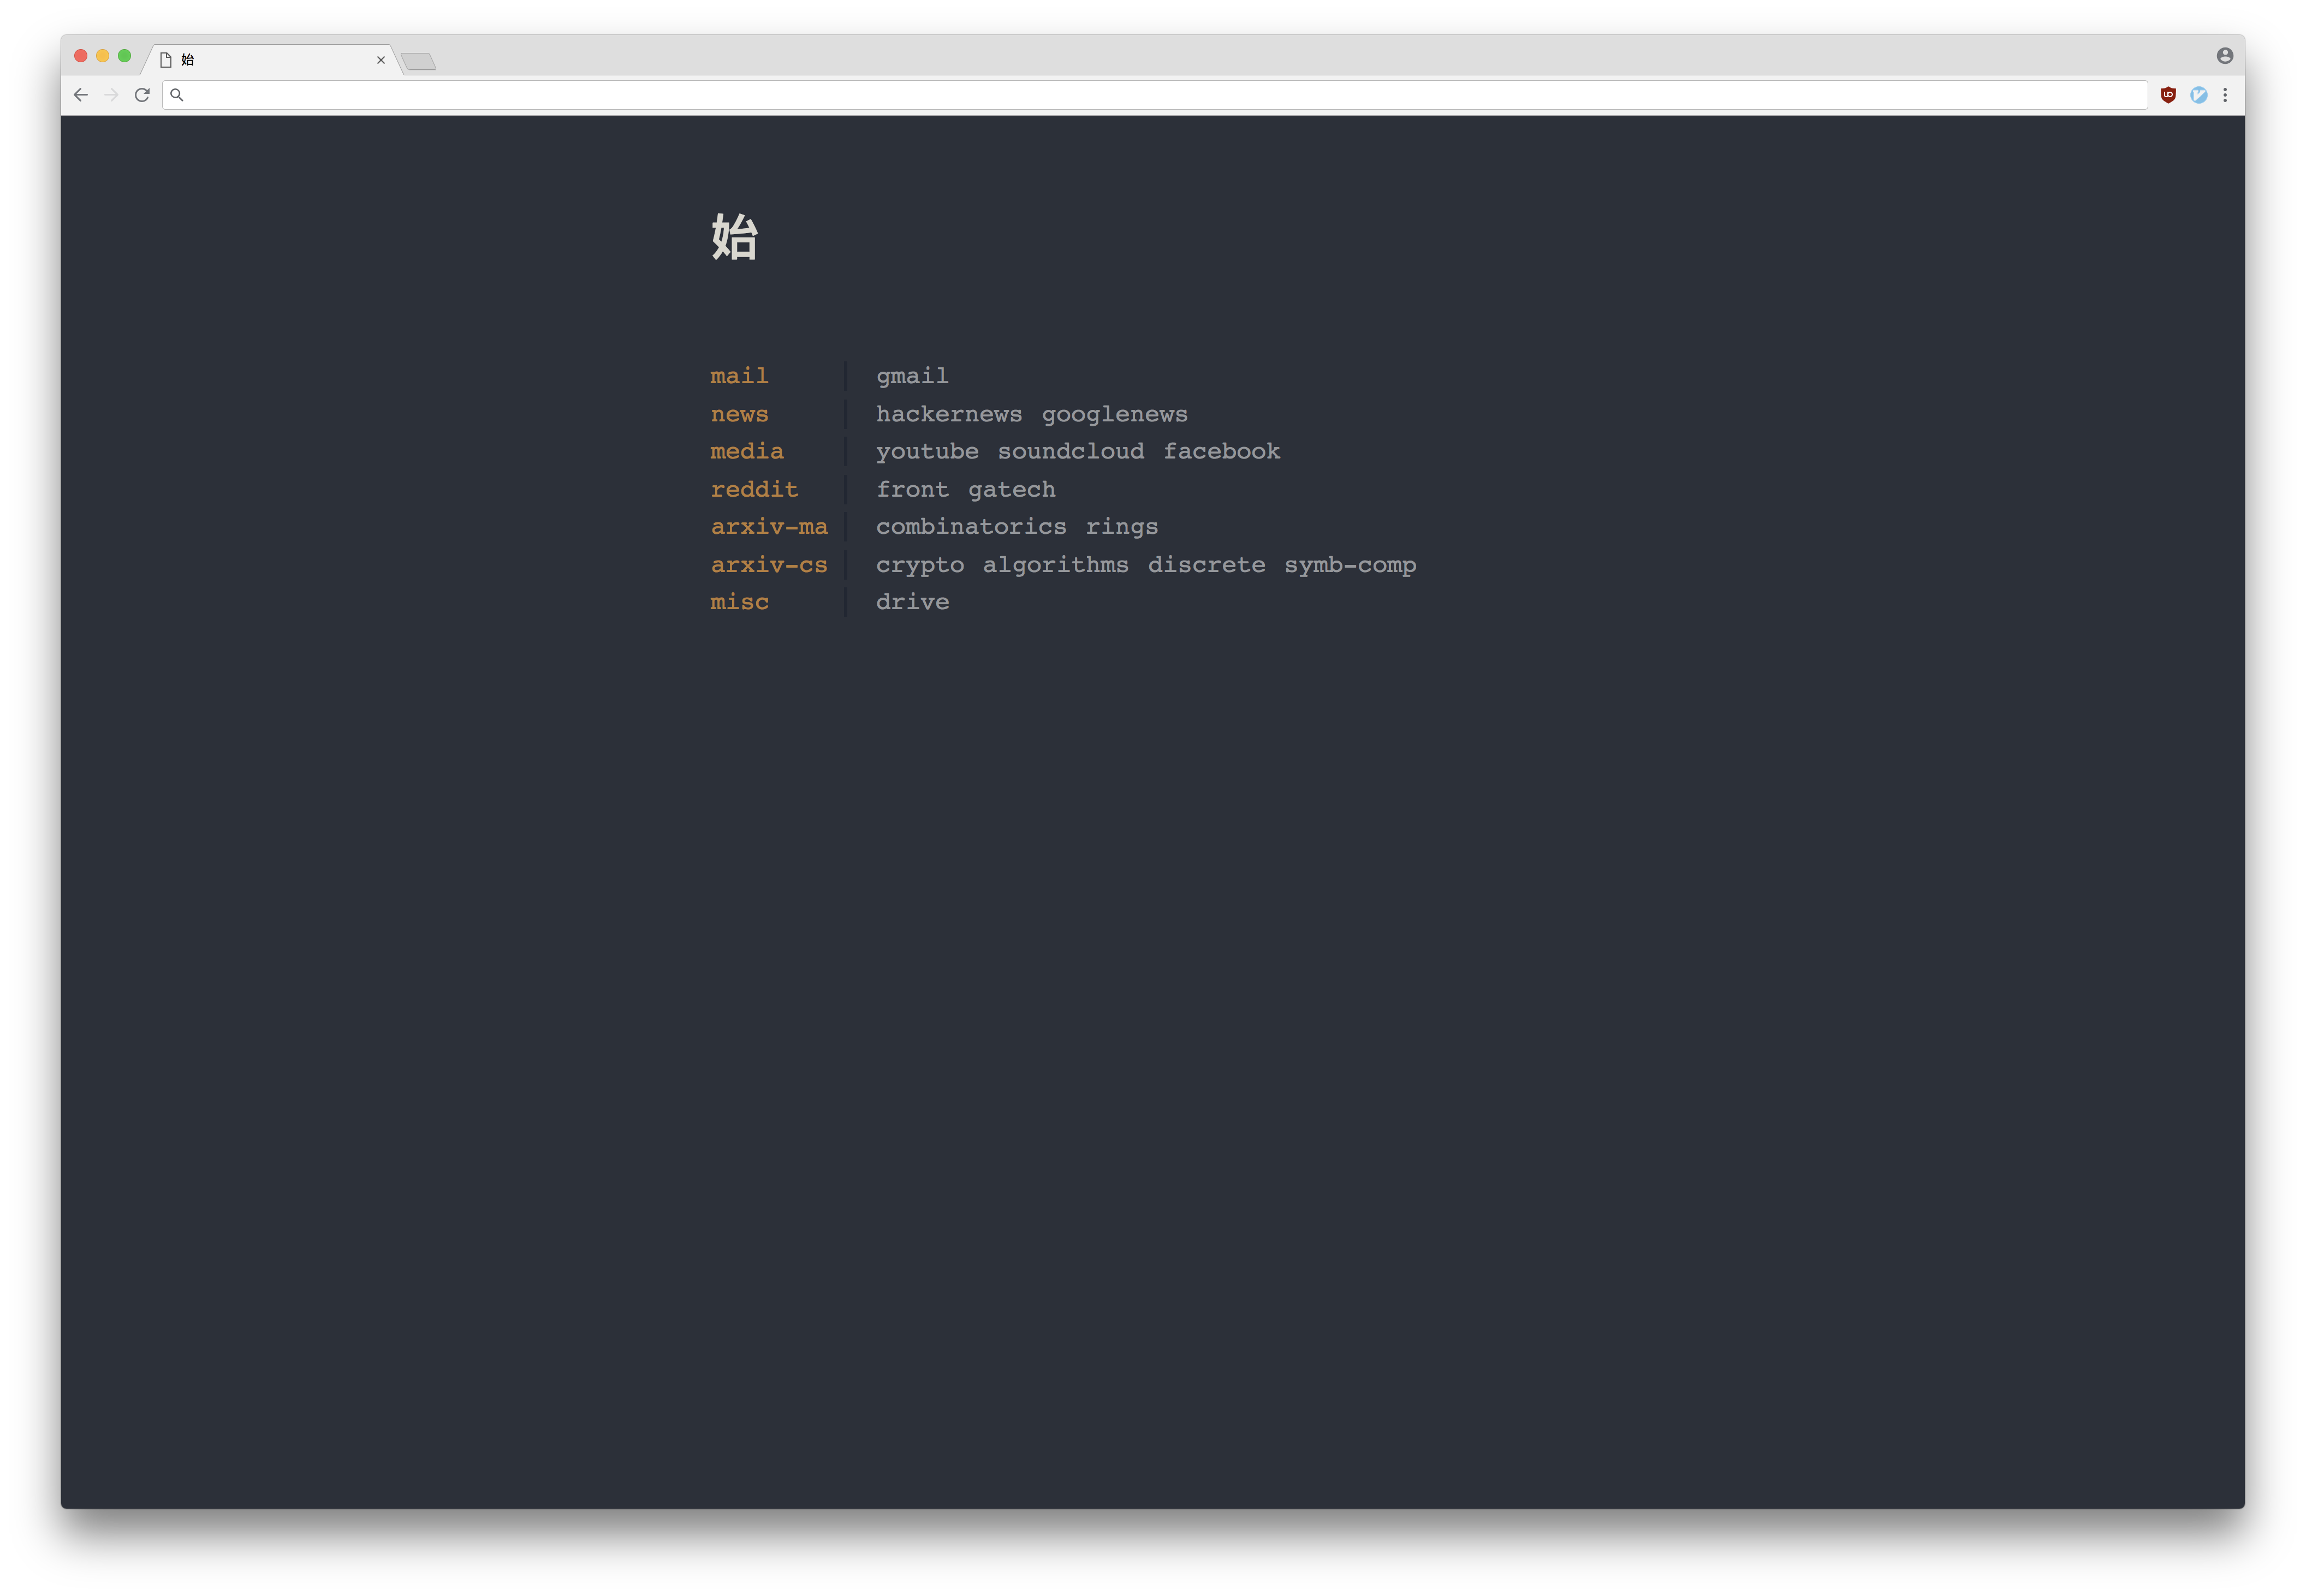Screen dimensions: 2306x1596
Task: Close the 始 browser tab
Action: point(381,60)
